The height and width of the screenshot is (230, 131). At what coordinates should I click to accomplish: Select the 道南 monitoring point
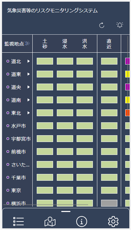click(14, 100)
